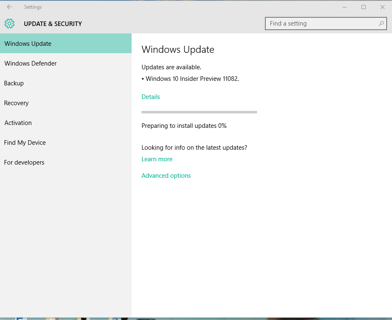Select Windows Update in sidebar
392x320 pixels.
tap(66, 43)
